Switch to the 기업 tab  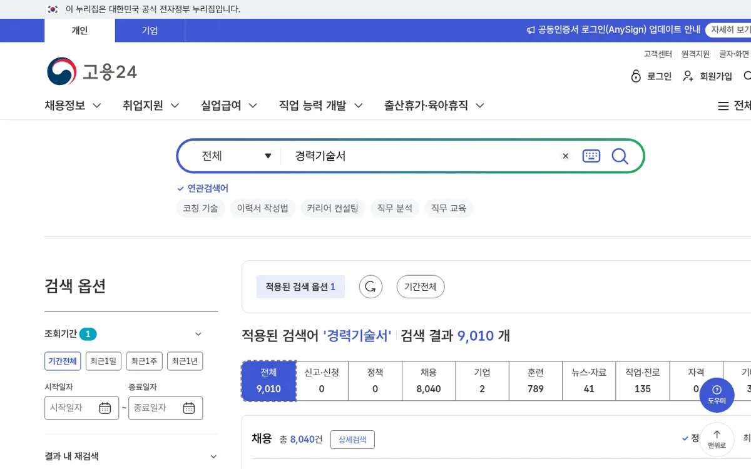(x=150, y=31)
